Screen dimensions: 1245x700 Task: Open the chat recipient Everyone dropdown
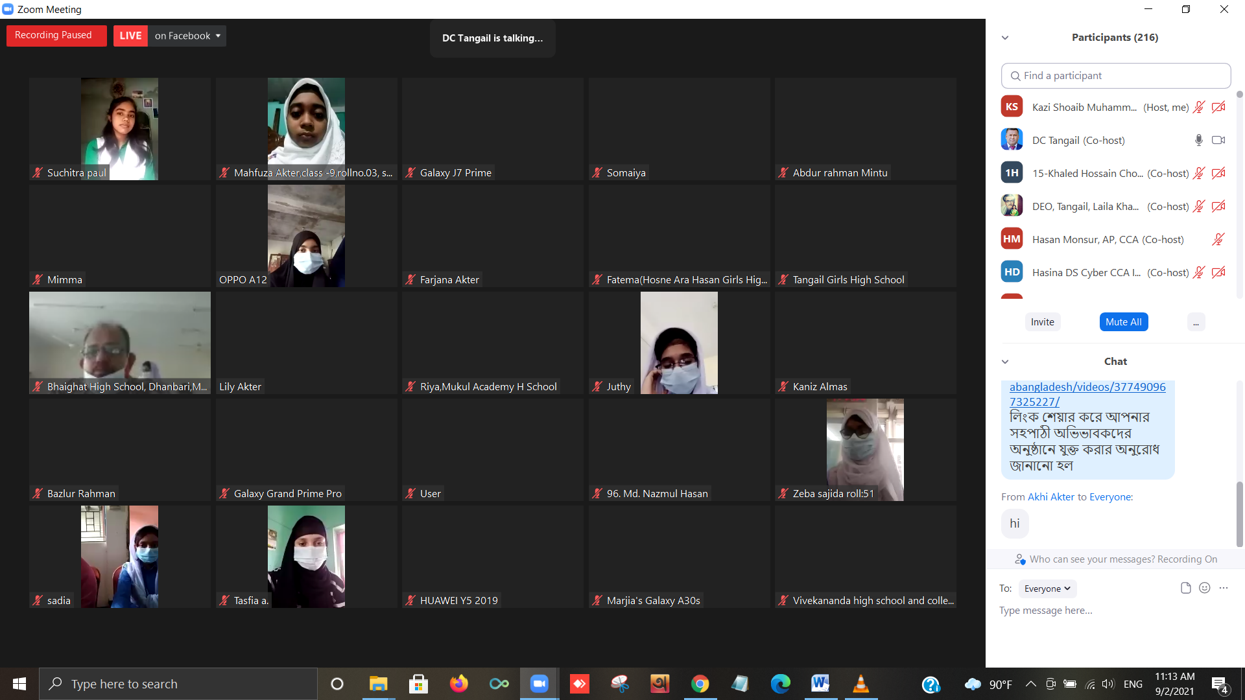1048,589
